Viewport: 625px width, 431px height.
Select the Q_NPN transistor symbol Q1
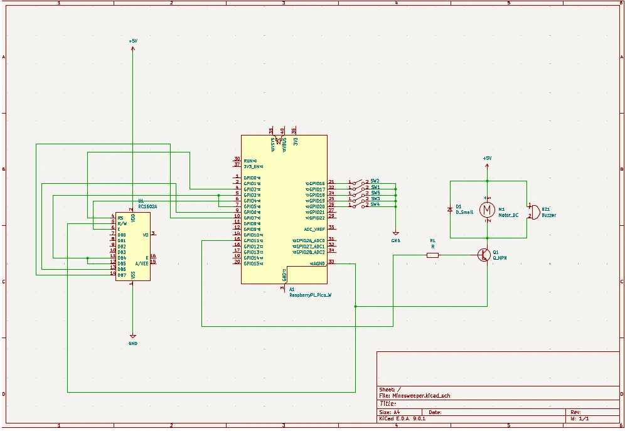[484, 255]
